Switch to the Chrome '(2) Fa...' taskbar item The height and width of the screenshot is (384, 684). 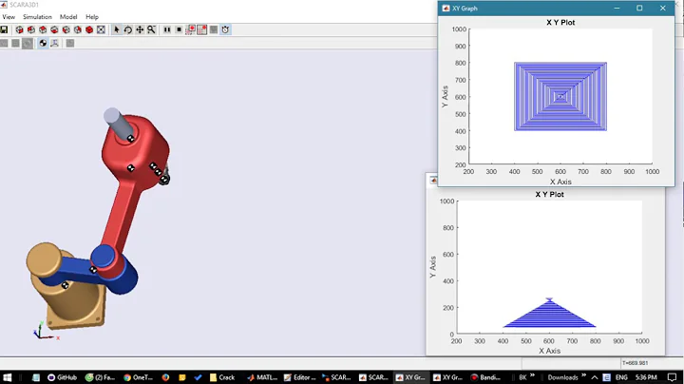(100, 377)
